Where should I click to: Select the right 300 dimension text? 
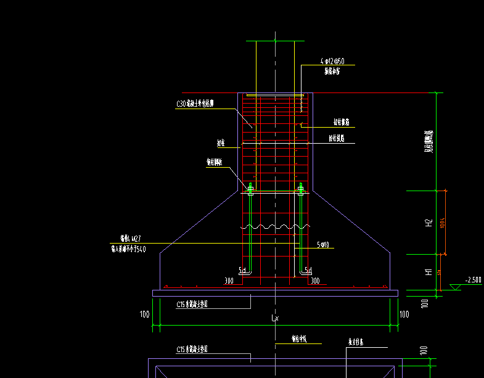point(315,281)
